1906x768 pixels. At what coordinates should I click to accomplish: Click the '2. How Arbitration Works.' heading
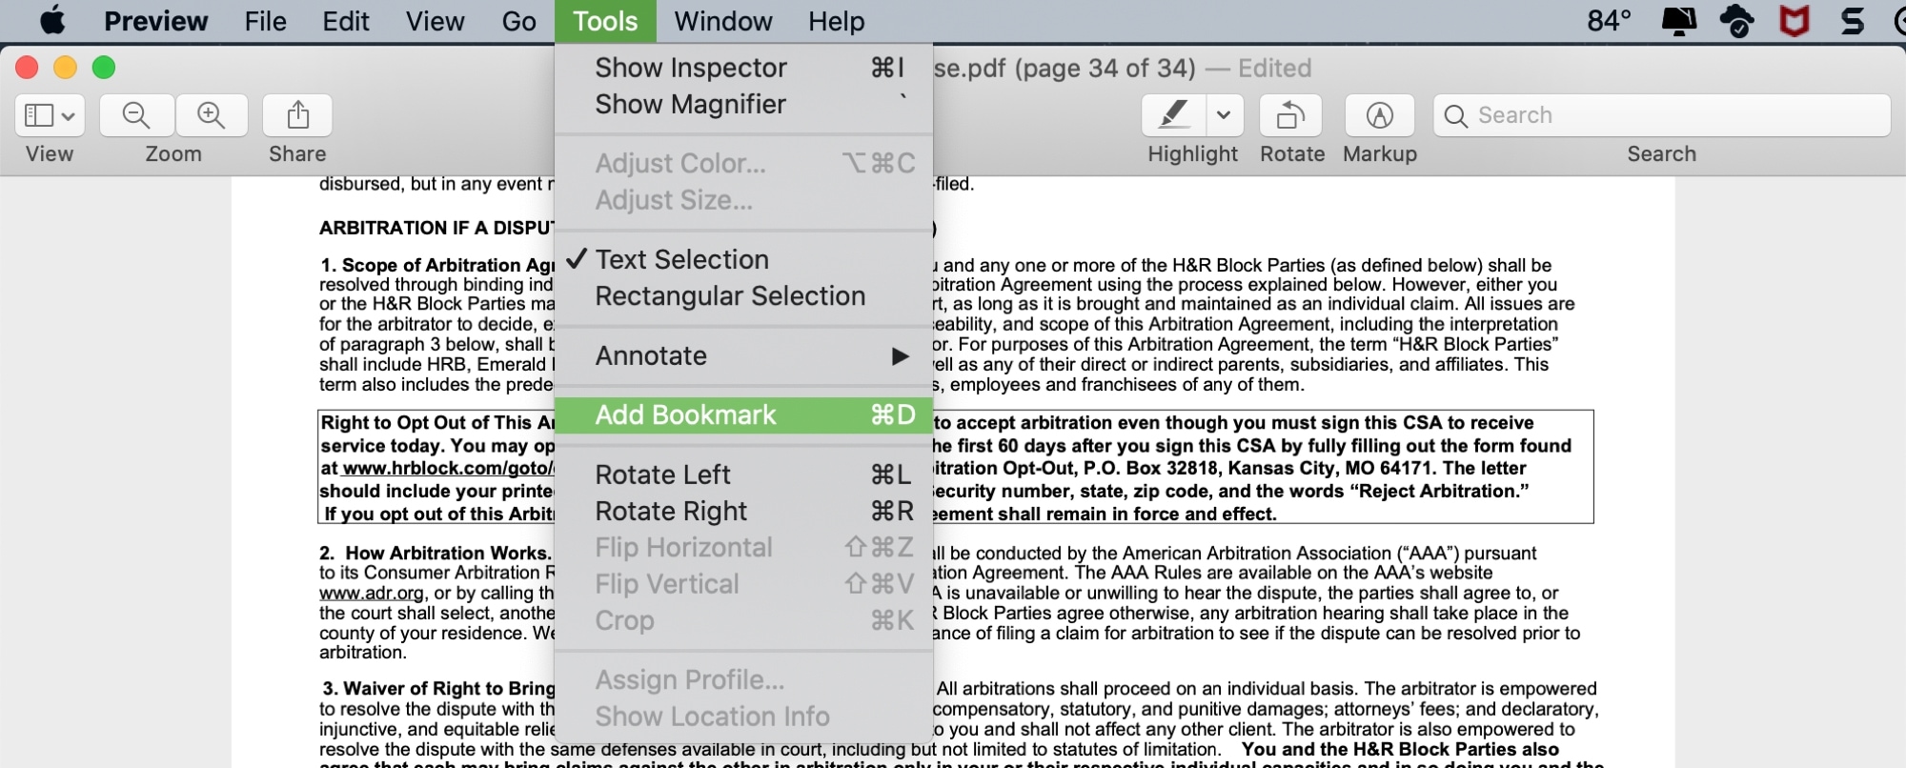click(x=436, y=553)
